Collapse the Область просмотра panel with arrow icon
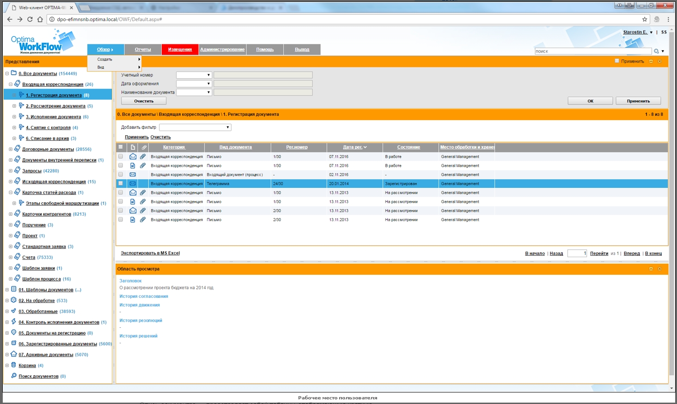This screenshot has width=677, height=404. [x=651, y=269]
